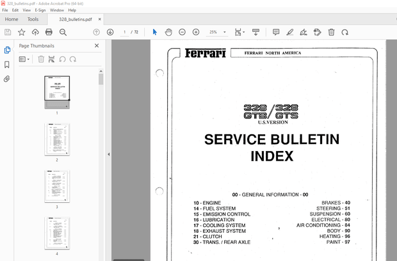Viewport: 397px width, 261px height.
Task: Click the "10 - ENGINE" index entry
Action: pos(207,203)
